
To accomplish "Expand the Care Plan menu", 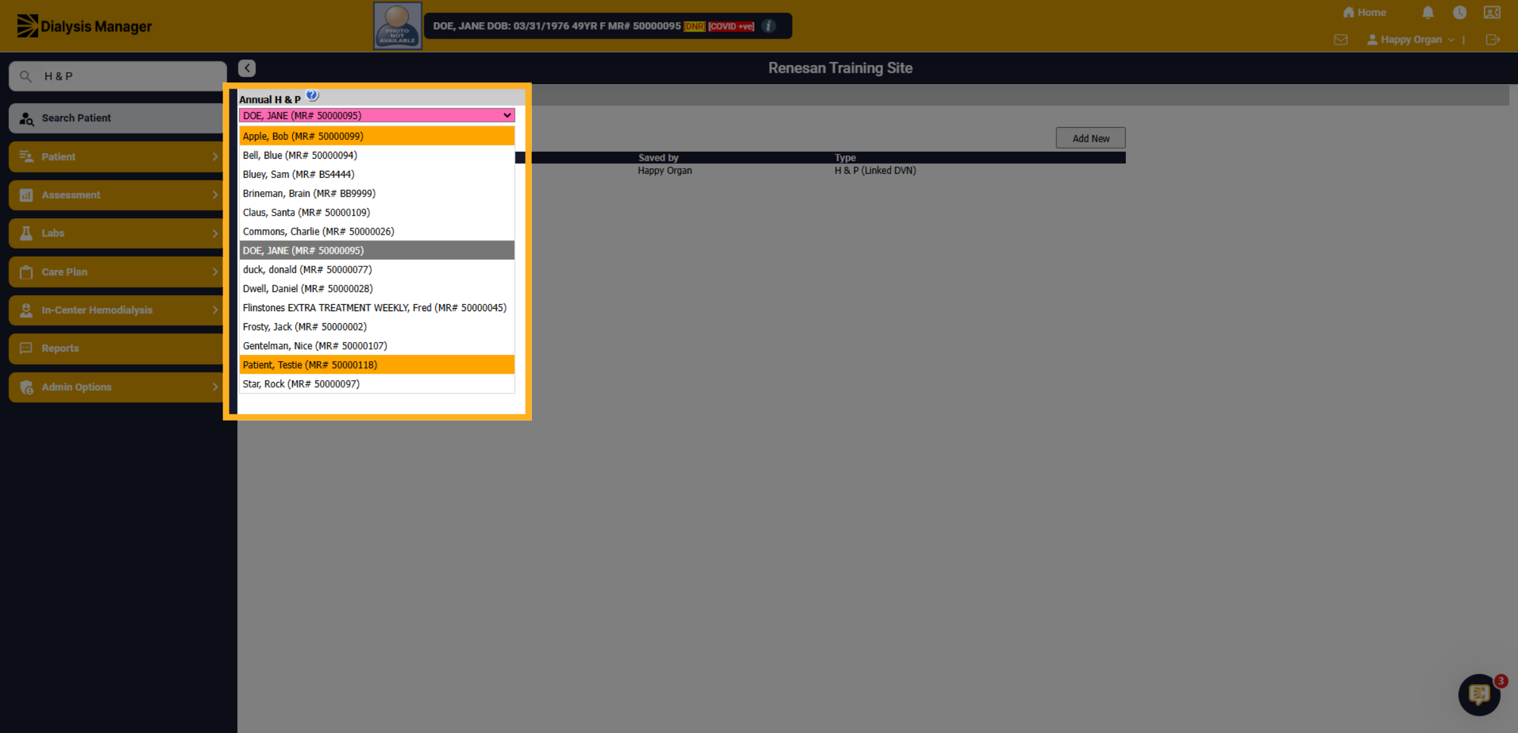I will [118, 272].
